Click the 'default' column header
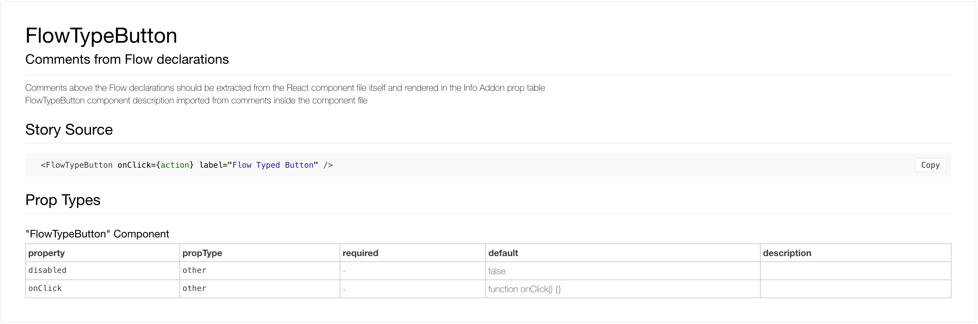The height and width of the screenshot is (324, 978). point(503,253)
